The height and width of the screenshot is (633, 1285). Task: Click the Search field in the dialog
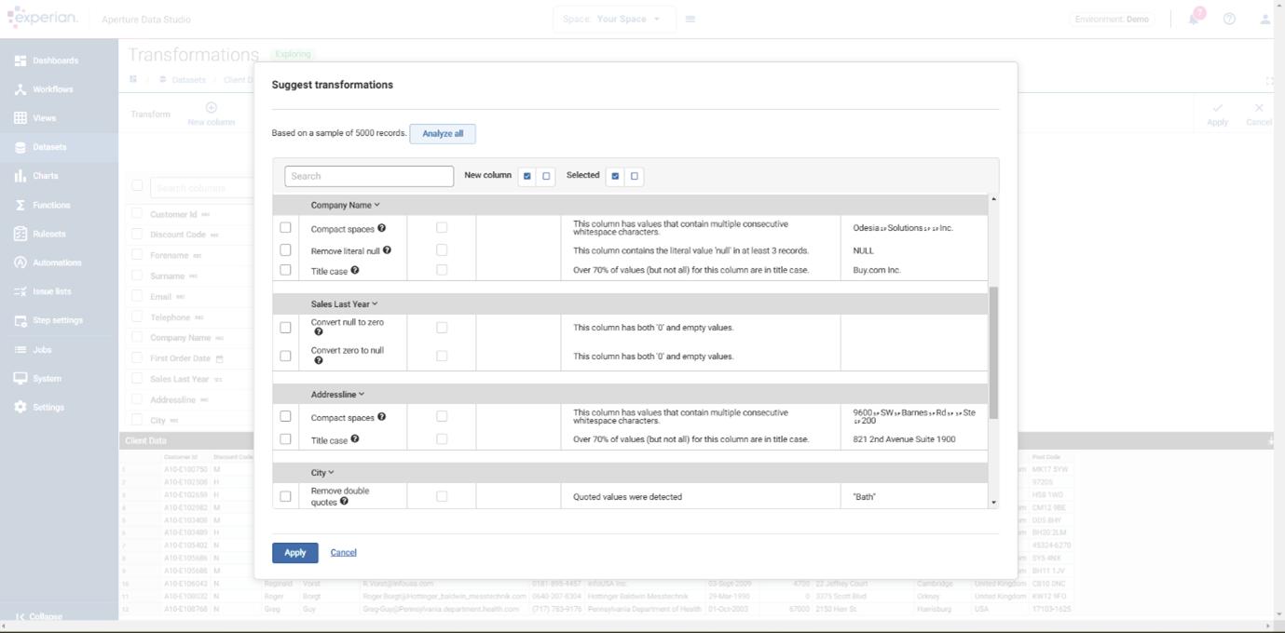point(369,176)
